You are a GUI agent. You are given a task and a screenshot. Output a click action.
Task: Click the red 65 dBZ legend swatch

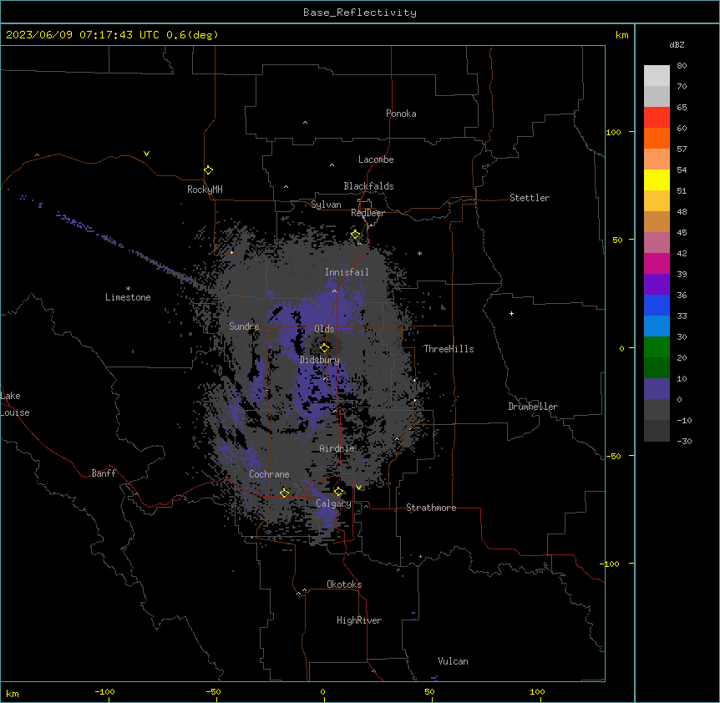coord(657,117)
